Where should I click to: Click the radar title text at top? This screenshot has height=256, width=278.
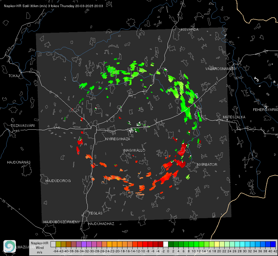pos(53,6)
